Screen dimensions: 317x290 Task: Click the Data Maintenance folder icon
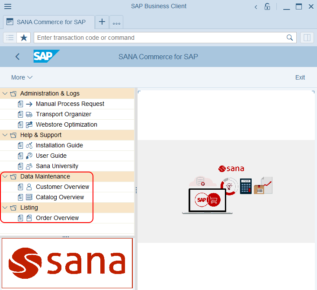point(13,177)
